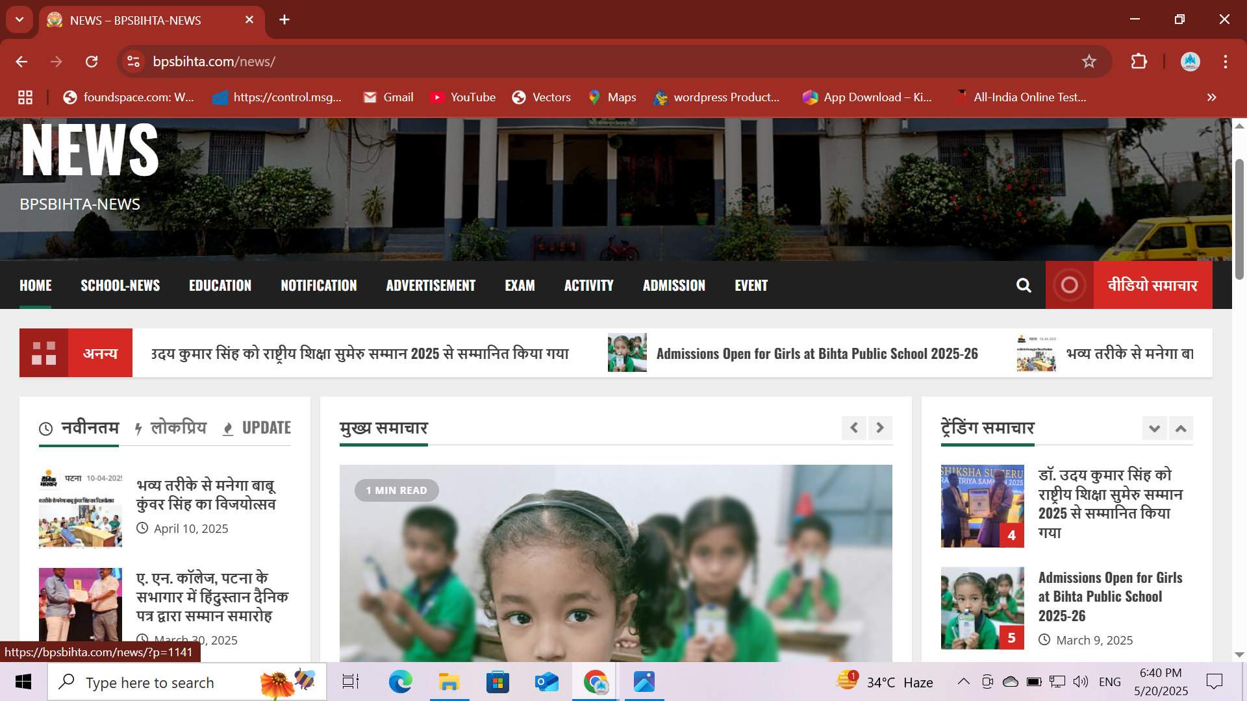
Task: Expand ट्रेंडिंग समाचार with the down chevron
Action: click(x=1155, y=428)
